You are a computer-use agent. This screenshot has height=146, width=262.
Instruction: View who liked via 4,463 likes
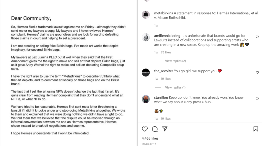150,138
